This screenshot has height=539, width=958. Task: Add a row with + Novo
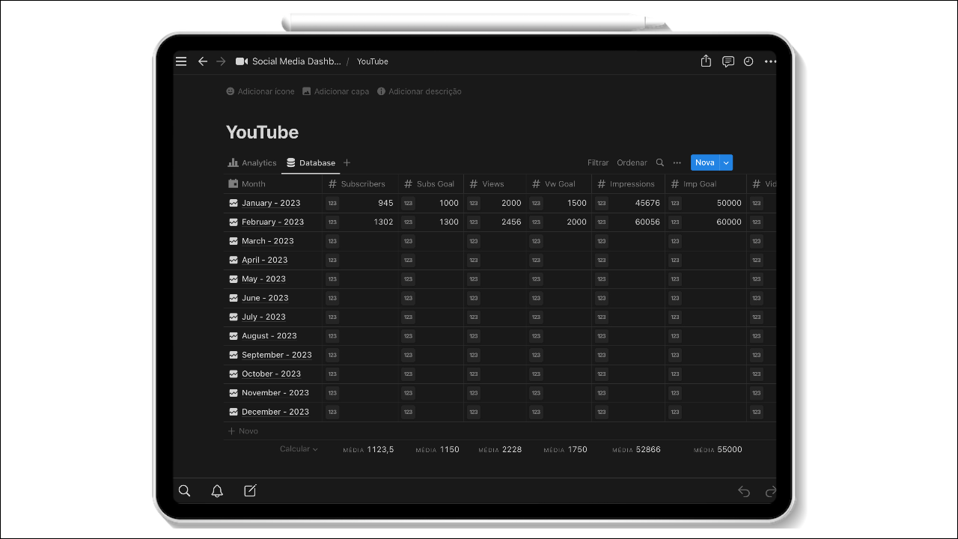[243, 430]
